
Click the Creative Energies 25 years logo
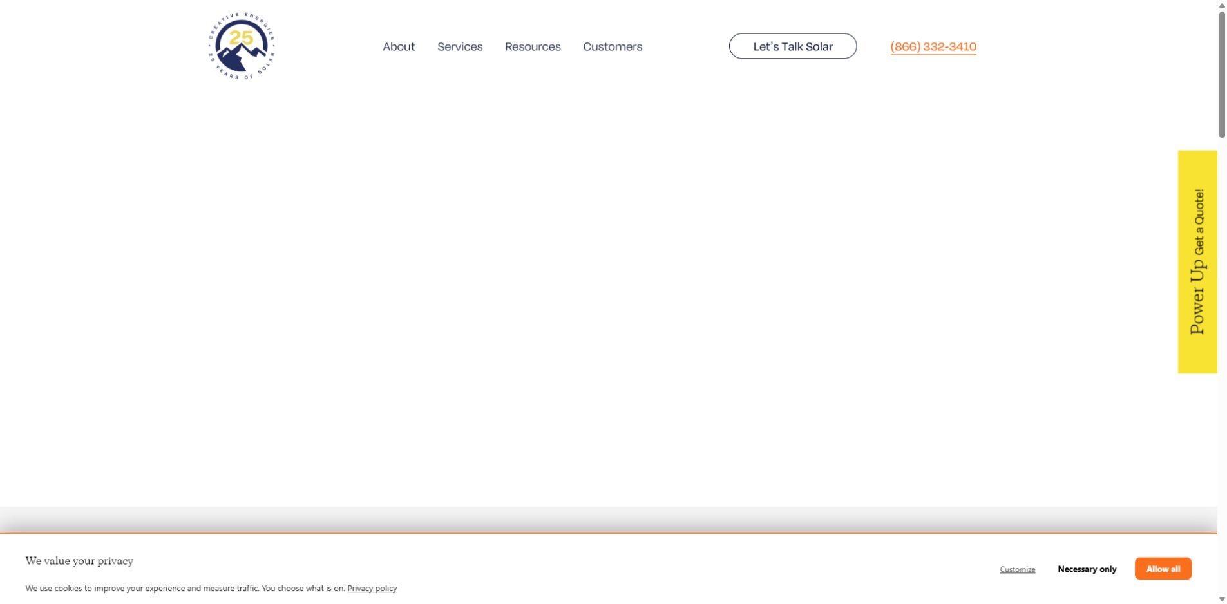[242, 46]
